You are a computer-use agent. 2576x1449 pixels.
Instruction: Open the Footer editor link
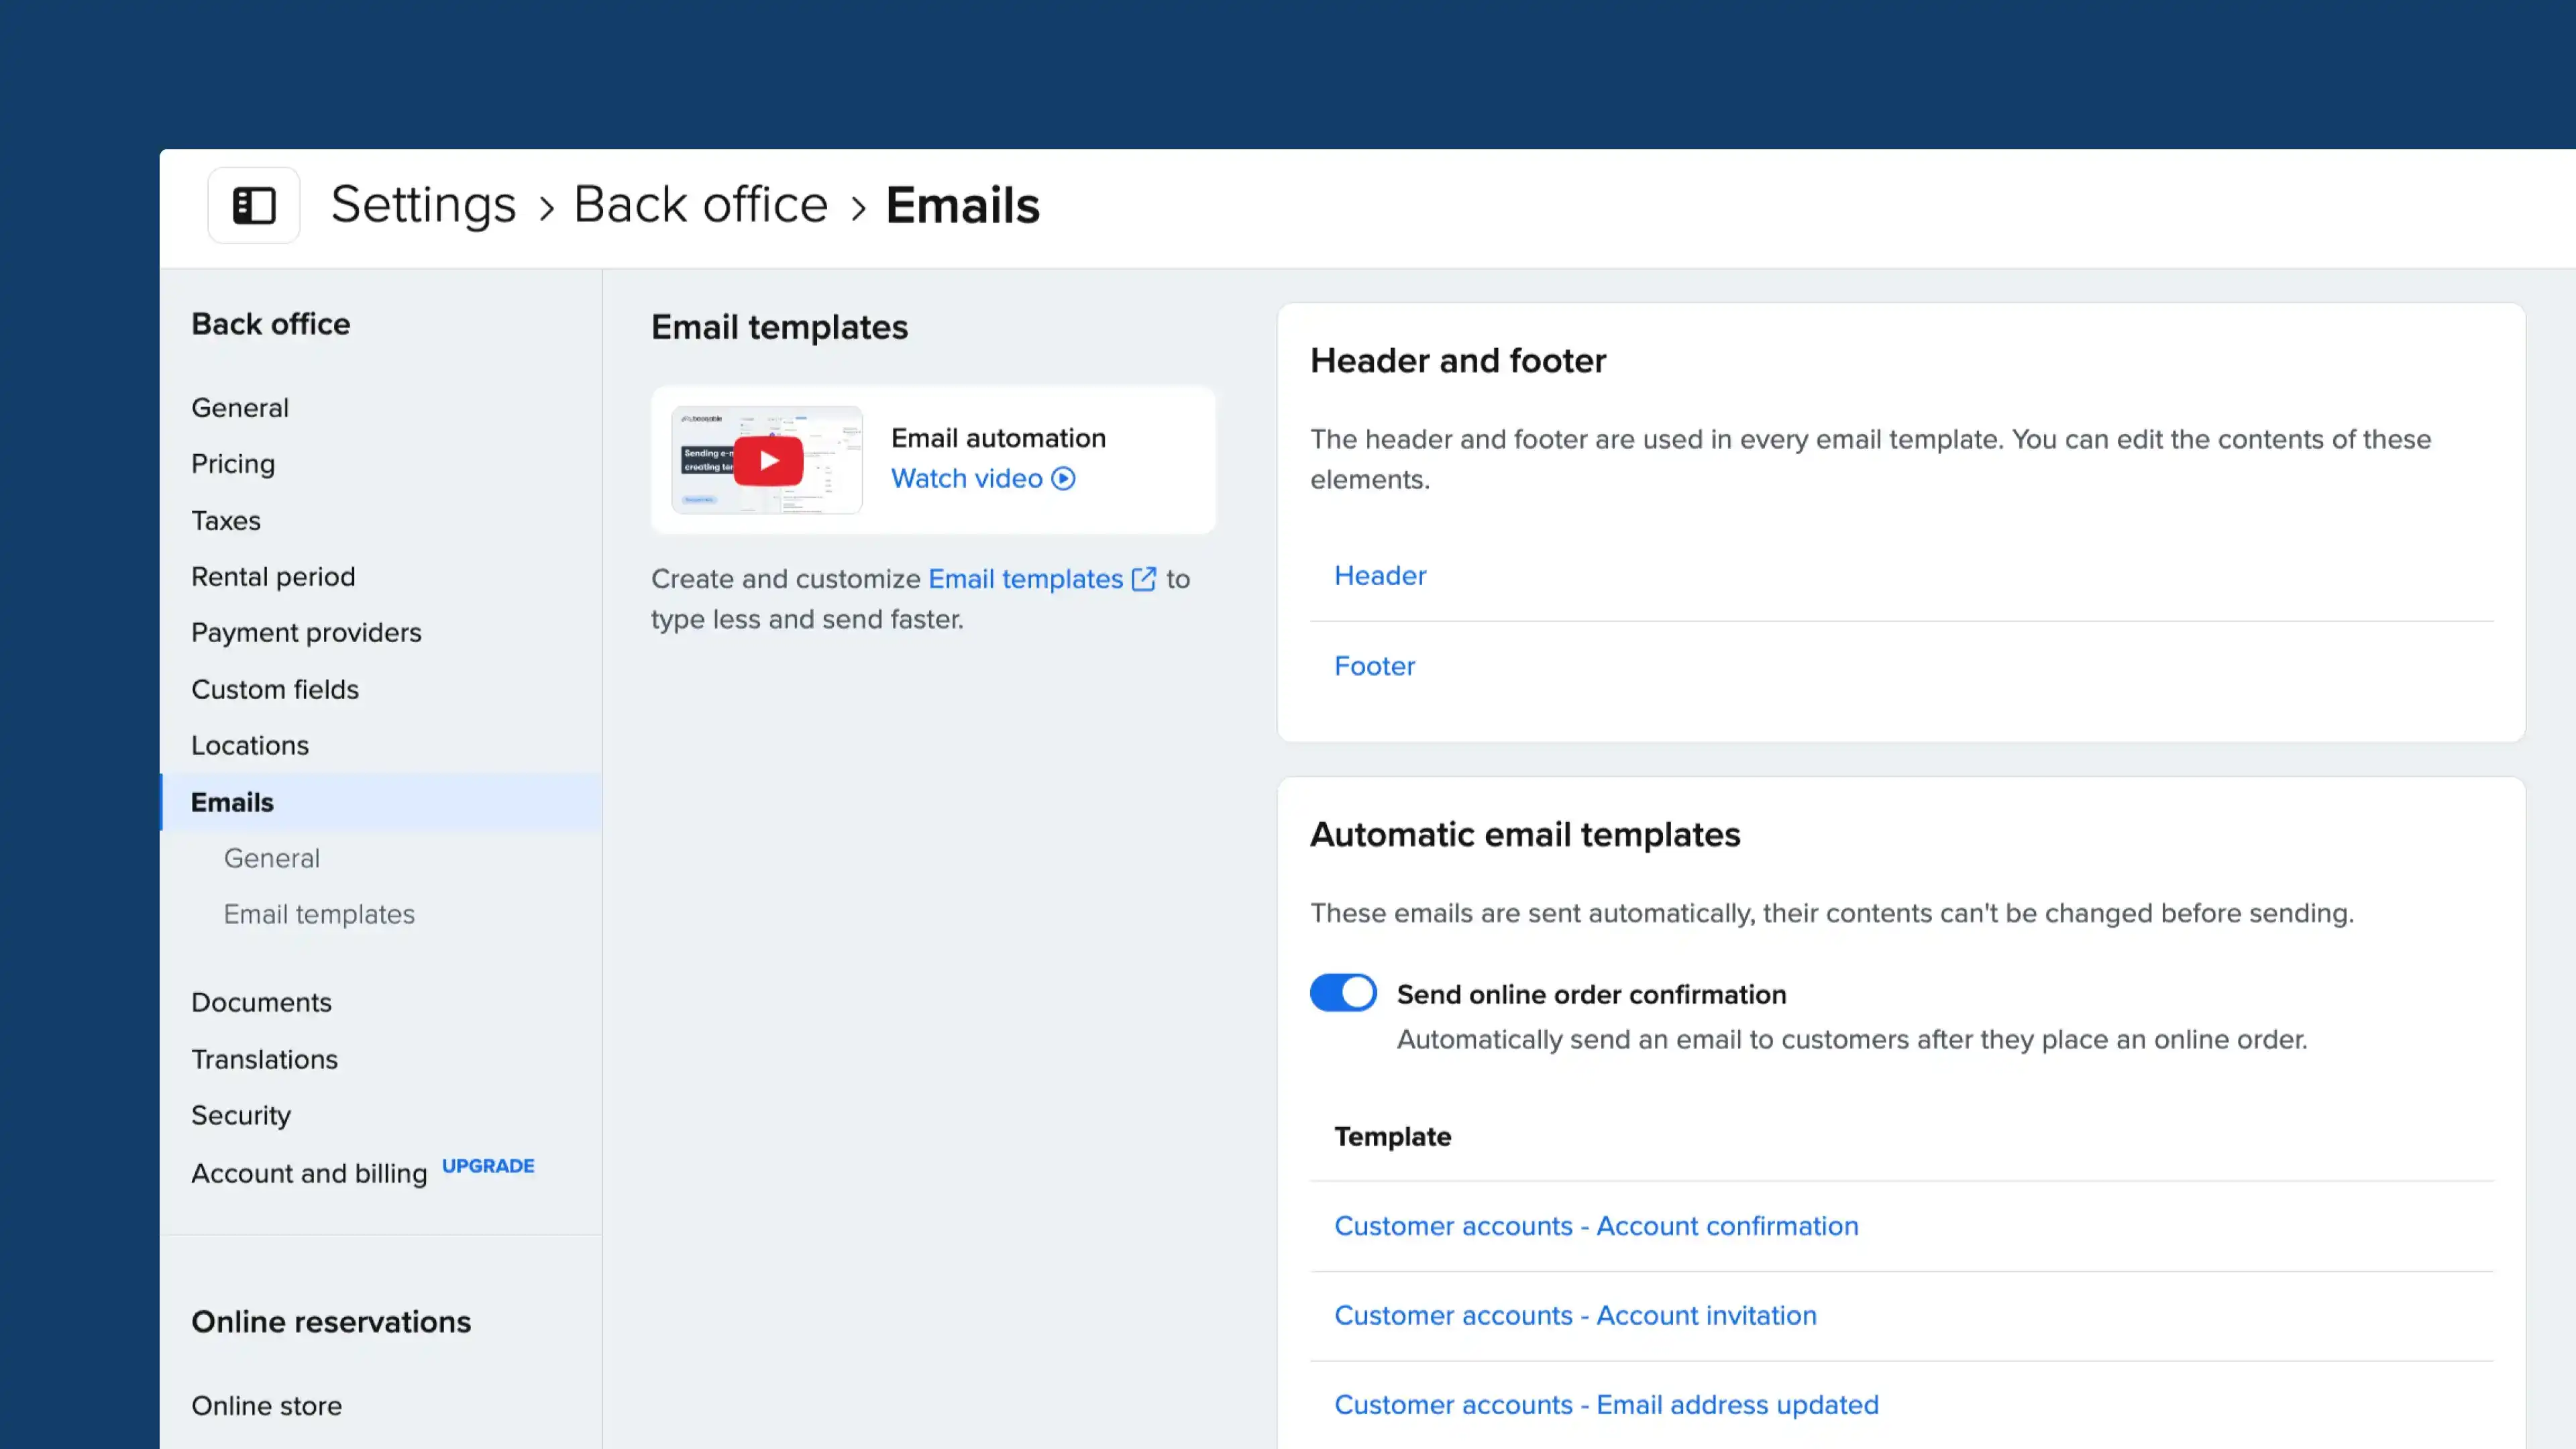(x=1374, y=665)
